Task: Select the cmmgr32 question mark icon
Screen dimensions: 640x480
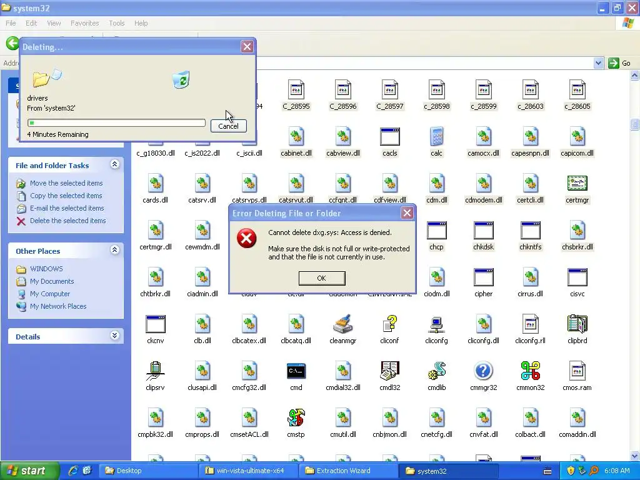Action: (483, 371)
